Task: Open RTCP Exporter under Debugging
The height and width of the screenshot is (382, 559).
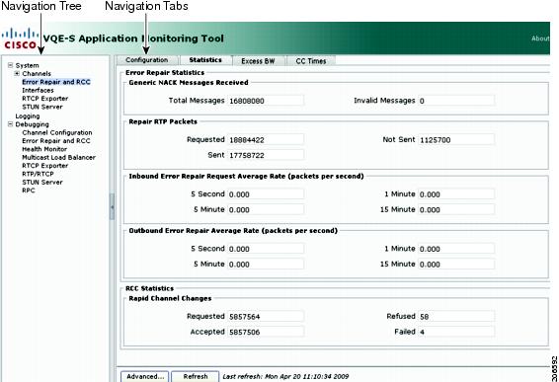Action: pos(44,166)
